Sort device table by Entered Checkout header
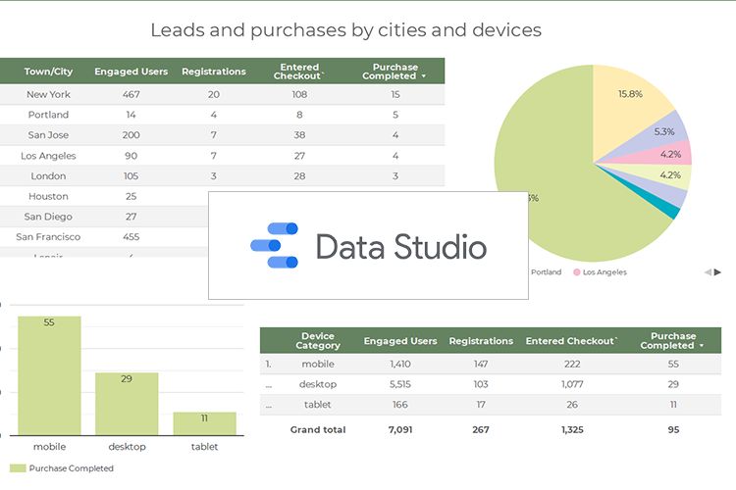 (x=572, y=341)
